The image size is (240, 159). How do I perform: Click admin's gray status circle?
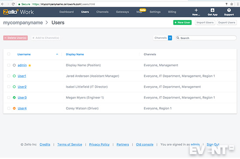point(14,65)
